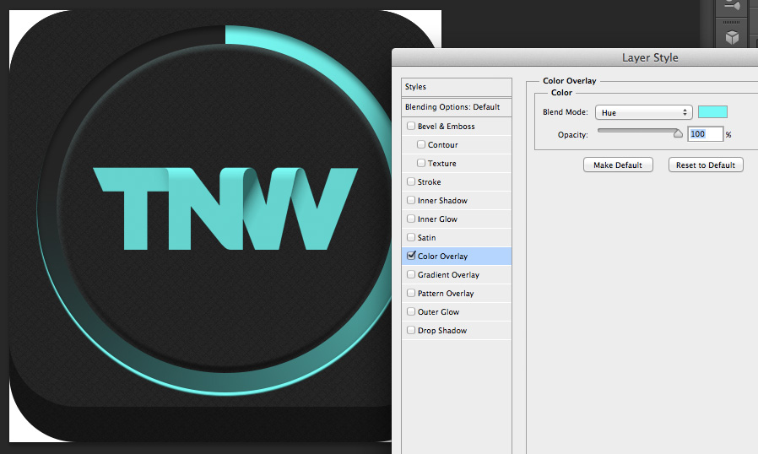Enable the Bevel & Emboss checkbox
This screenshot has width=758, height=454.
pyautogui.click(x=411, y=126)
